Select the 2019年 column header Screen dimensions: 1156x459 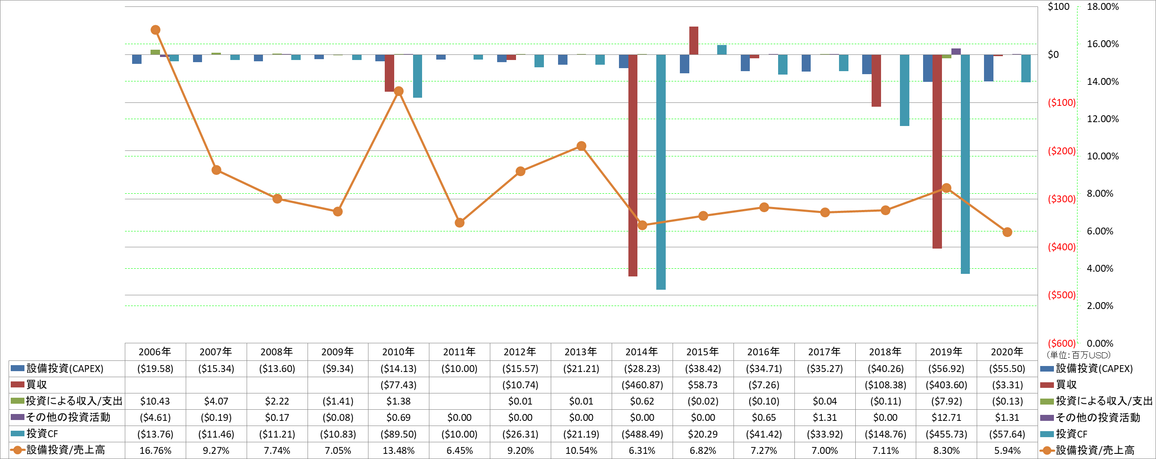(x=946, y=352)
